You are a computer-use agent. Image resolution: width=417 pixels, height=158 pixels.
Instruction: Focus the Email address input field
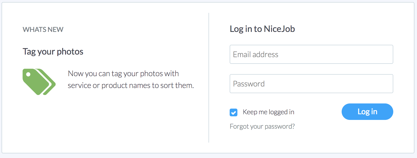311,54
